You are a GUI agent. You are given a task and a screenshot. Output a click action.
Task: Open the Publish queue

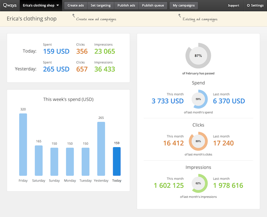pos(153,5)
